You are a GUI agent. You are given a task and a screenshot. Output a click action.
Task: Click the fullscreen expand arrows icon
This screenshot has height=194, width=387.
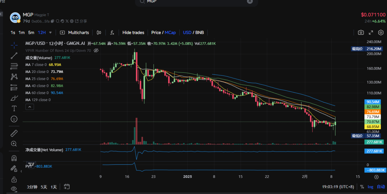(x=371, y=32)
